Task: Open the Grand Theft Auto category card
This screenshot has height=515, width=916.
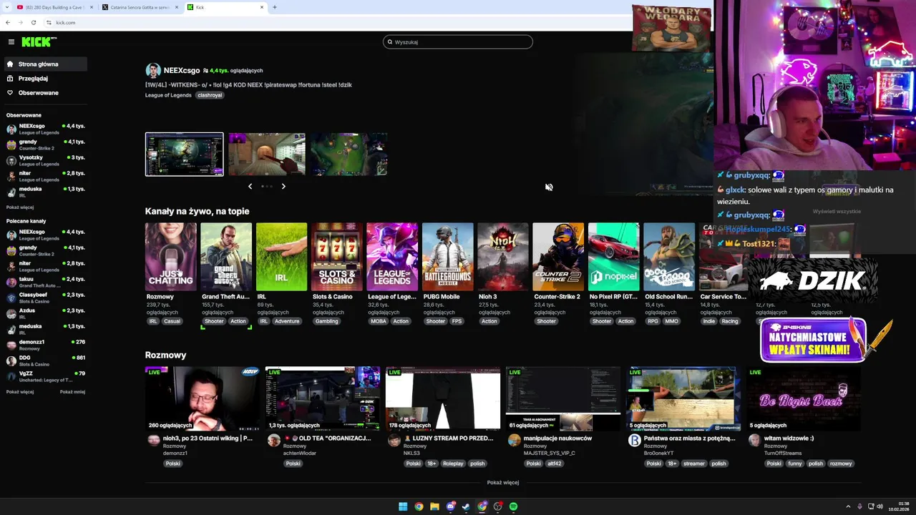Action: (226, 257)
